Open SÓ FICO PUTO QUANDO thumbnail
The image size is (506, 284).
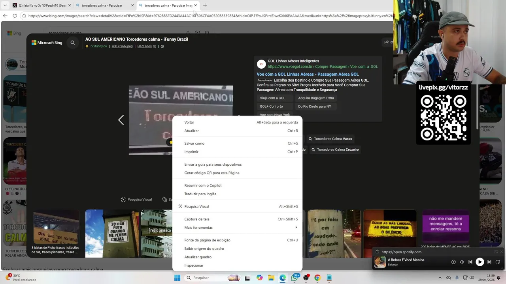pyautogui.click(x=112, y=233)
